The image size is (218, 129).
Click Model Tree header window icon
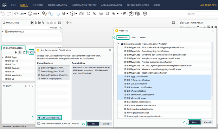pyautogui.click(x=59, y=23)
